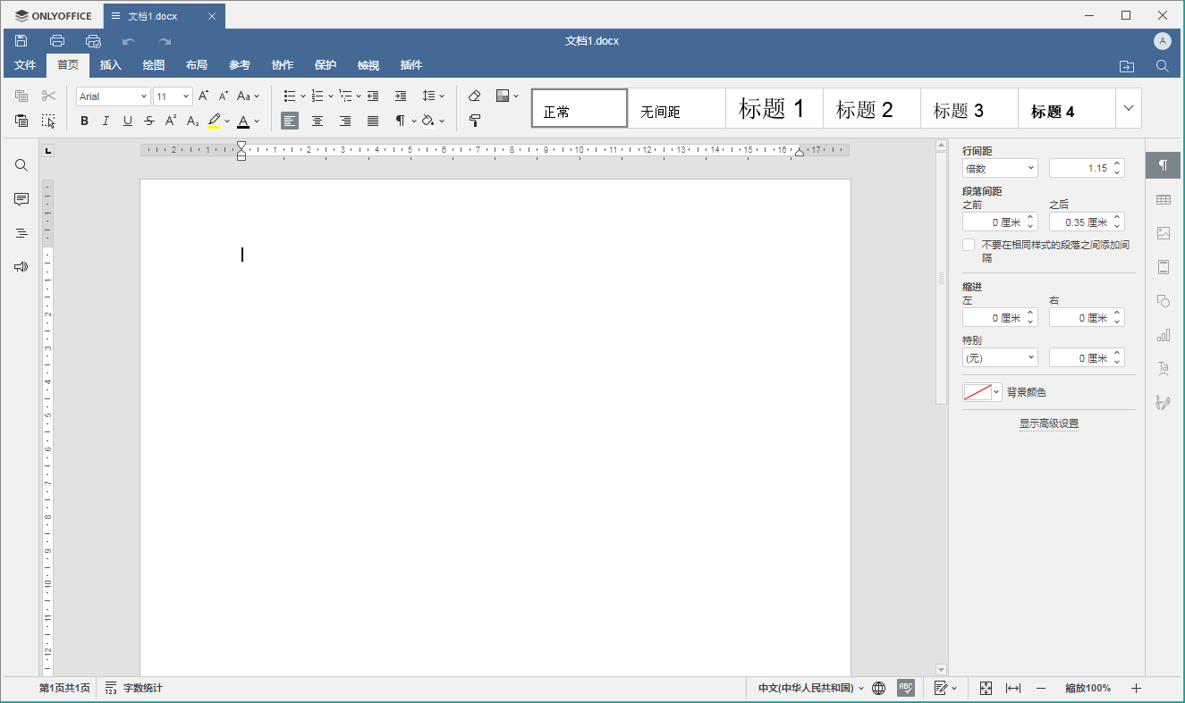Click the print icon in title bar
Viewport: 1185px width, 703px height.
click(x=57, y=41)
